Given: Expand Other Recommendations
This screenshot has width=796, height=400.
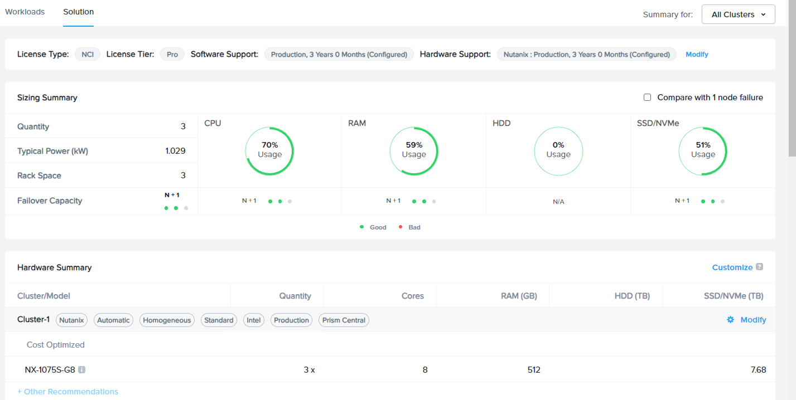Looking at the screenshot, I should tap(68, 392).
